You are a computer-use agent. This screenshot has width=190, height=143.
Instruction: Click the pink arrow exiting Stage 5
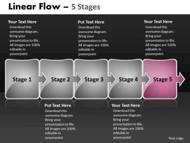181,79
